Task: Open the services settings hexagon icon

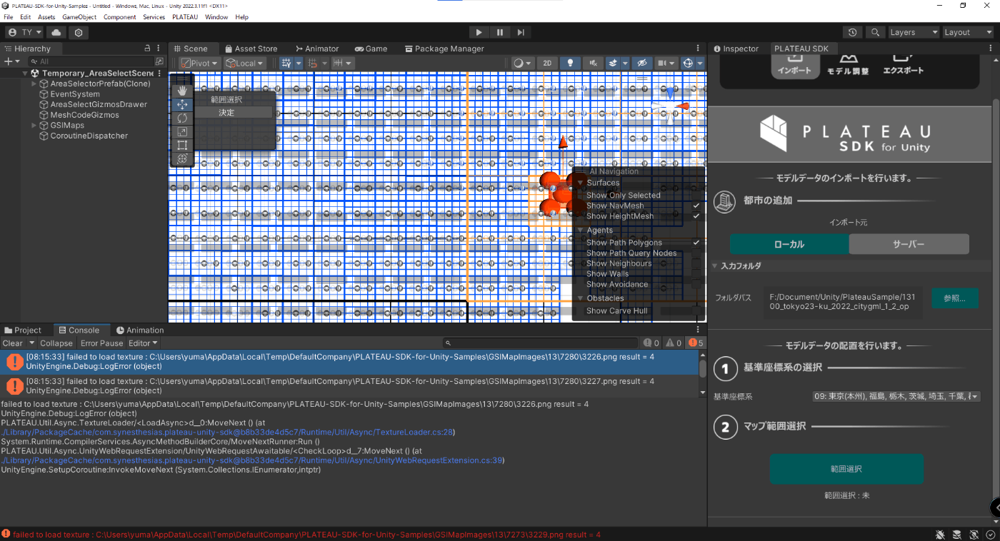Action: (x=79, y=32)
